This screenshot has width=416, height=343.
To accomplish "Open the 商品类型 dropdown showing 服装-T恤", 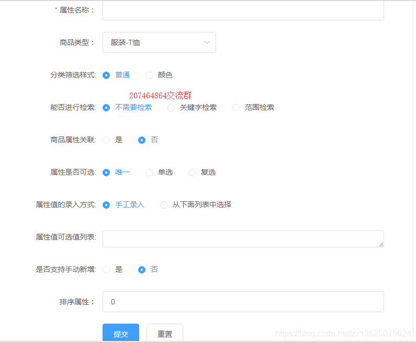I will [x=159, y=42].
